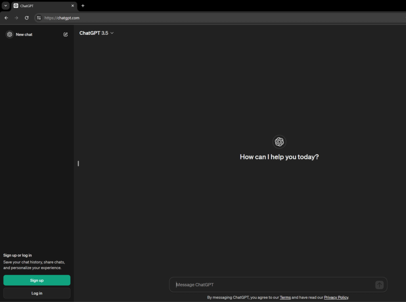Select the ChatGPT browser tab
The height and width of the screenshot is (302, 406).
click(x=44, y=6)
